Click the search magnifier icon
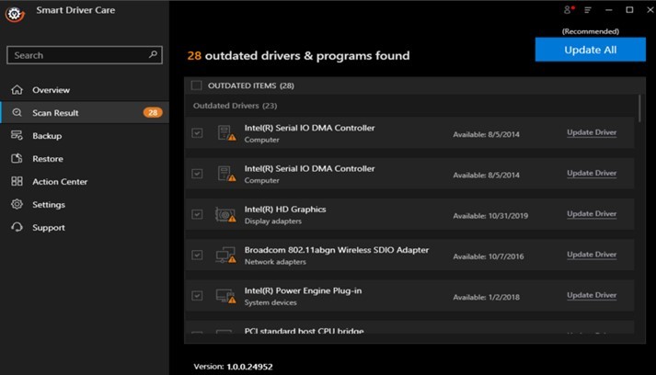 [x=154, y=55]
